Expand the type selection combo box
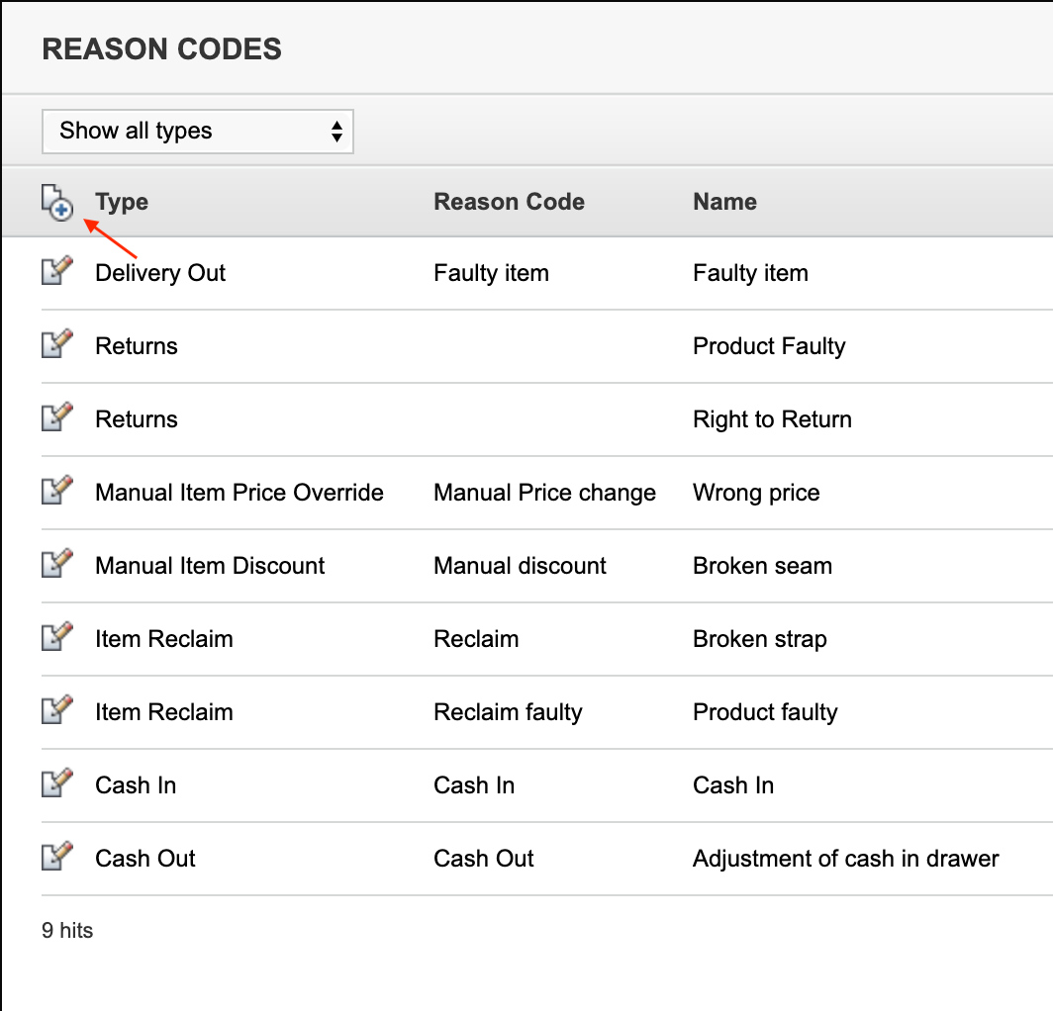Viewport: 1053px width, 1011px height. [197, 131]
